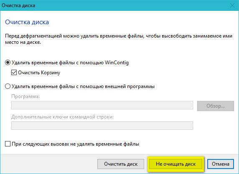Click the command line keys input field
The width and height of the screenshot is (239, 174).
pos(102,126)
